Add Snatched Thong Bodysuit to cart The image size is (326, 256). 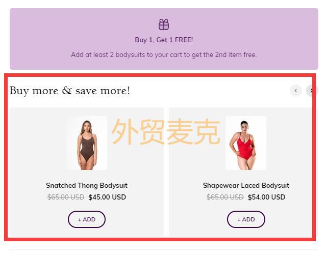click(87, 219)
